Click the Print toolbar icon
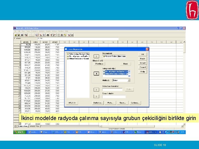 coord(22,35)
